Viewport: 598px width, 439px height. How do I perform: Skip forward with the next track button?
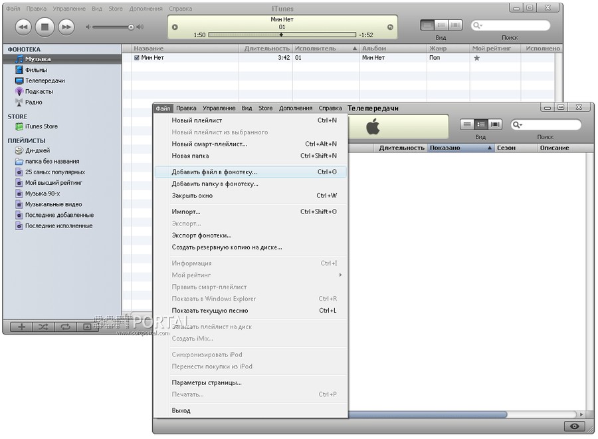tap(66, 27)
